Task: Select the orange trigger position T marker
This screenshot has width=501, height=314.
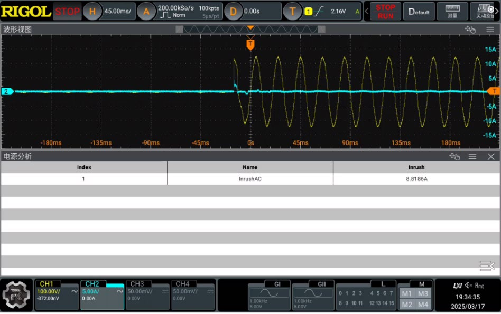Action: (x=251, y=44)
